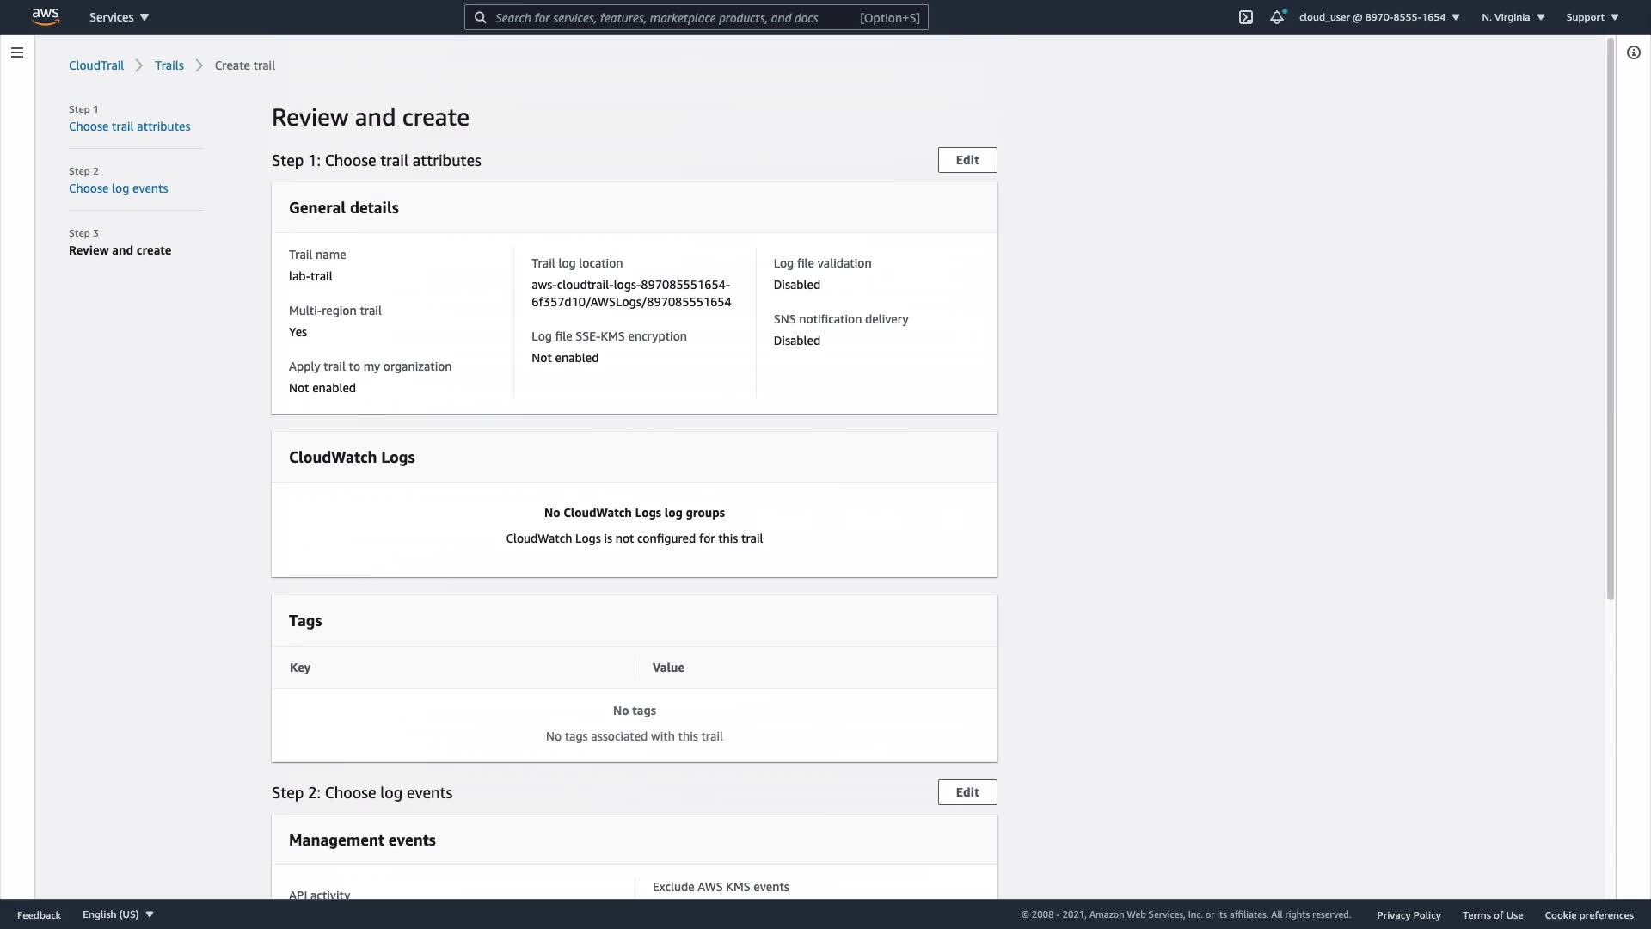The image size is (1651, 929).
Task: Go to Choose log events step
Action: [119, 188]
